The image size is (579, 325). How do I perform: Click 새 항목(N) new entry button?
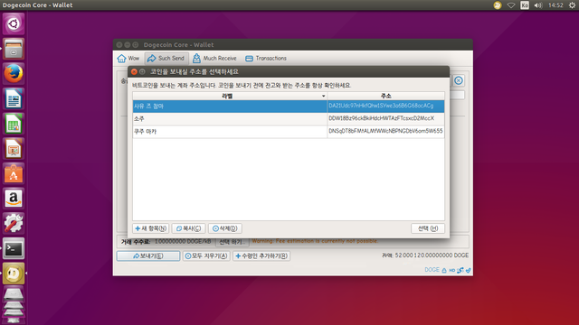151,228
